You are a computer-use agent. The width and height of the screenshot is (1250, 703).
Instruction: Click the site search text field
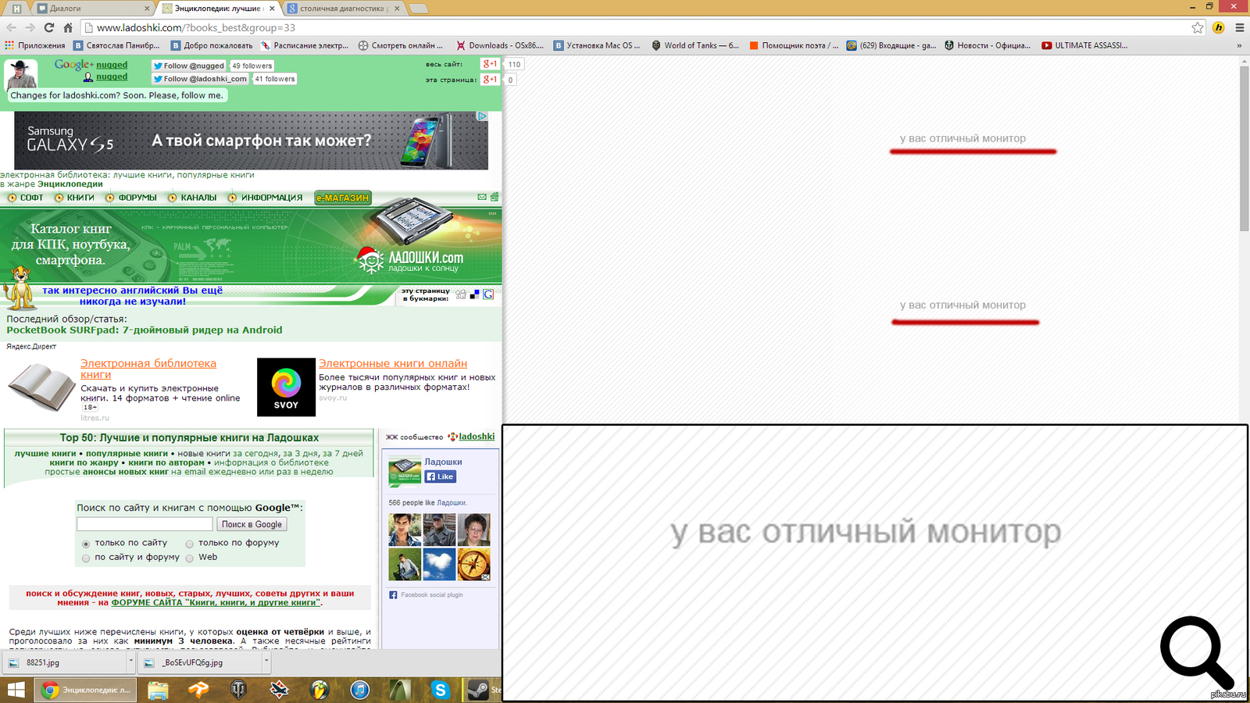coord(145,524)
